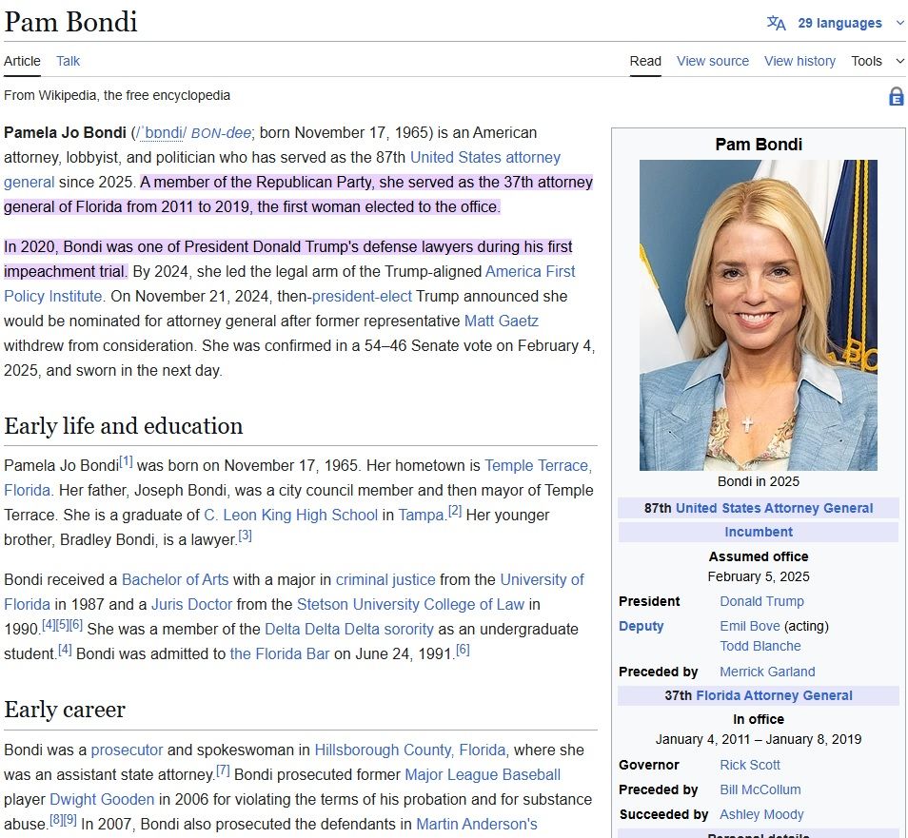Click the page protection padlock icon
This screenshot has height=838, width=908.
point(896,96)
